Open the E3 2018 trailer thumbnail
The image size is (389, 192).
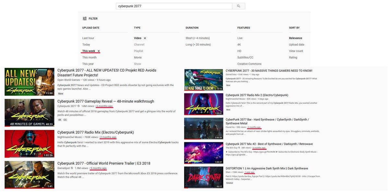pyautogui.click(x=29, y=175)
